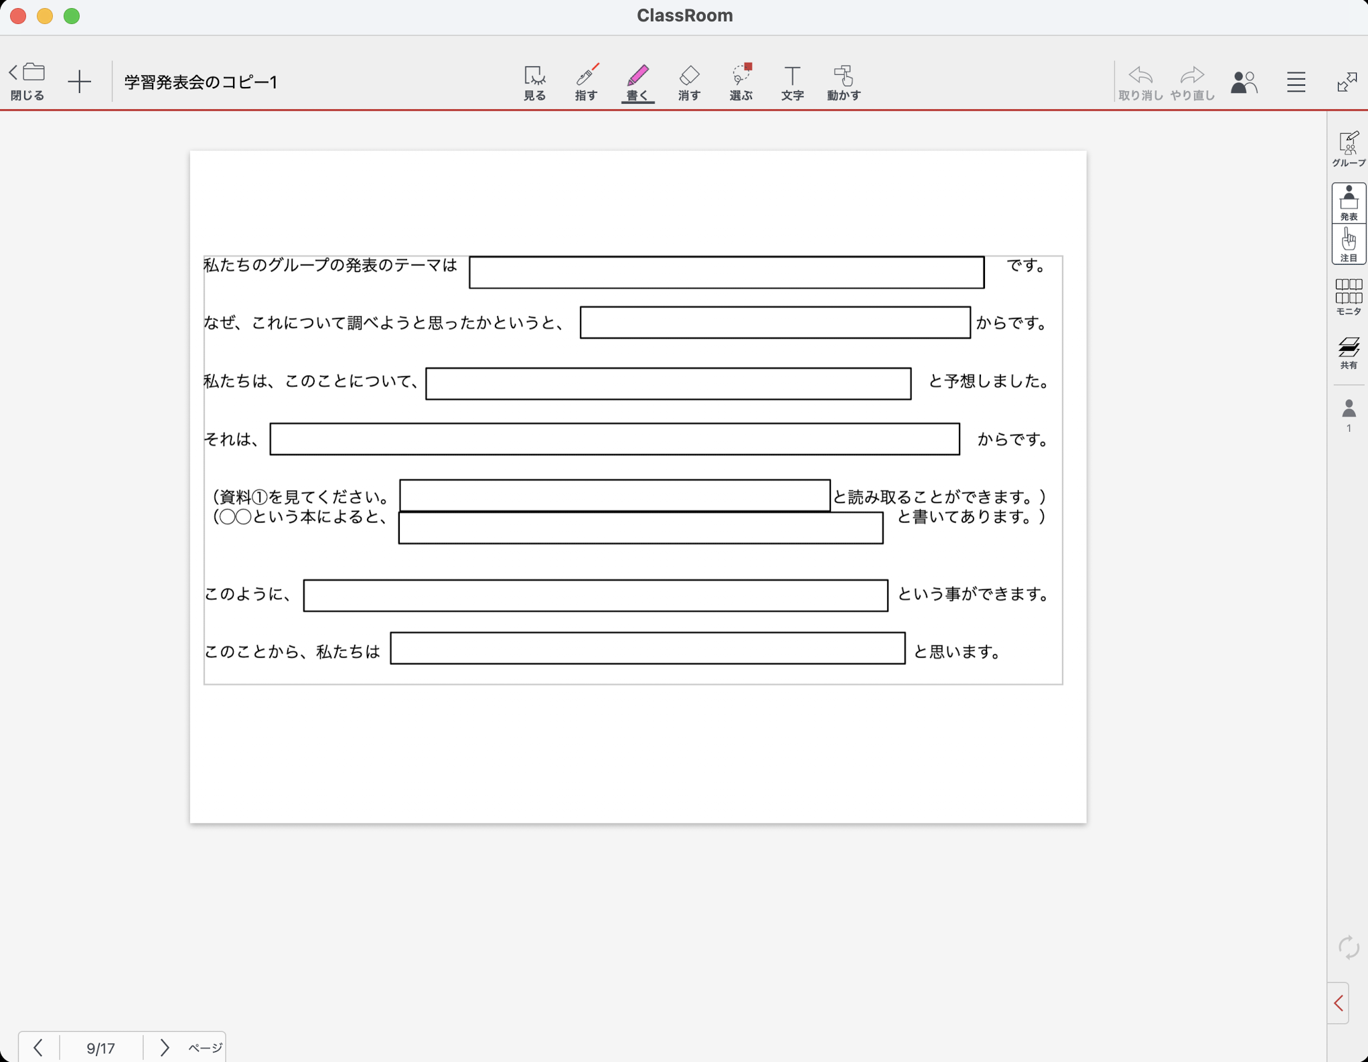Open the 共有 share panel
1368x1062 pixels.
pyautogui.click(x=1348, y=352)
